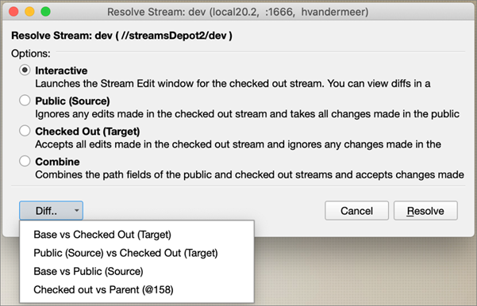477x306 pixels.
Task: Choose Base vs Checked Out (Target)
Action: (x=102, y=235)
